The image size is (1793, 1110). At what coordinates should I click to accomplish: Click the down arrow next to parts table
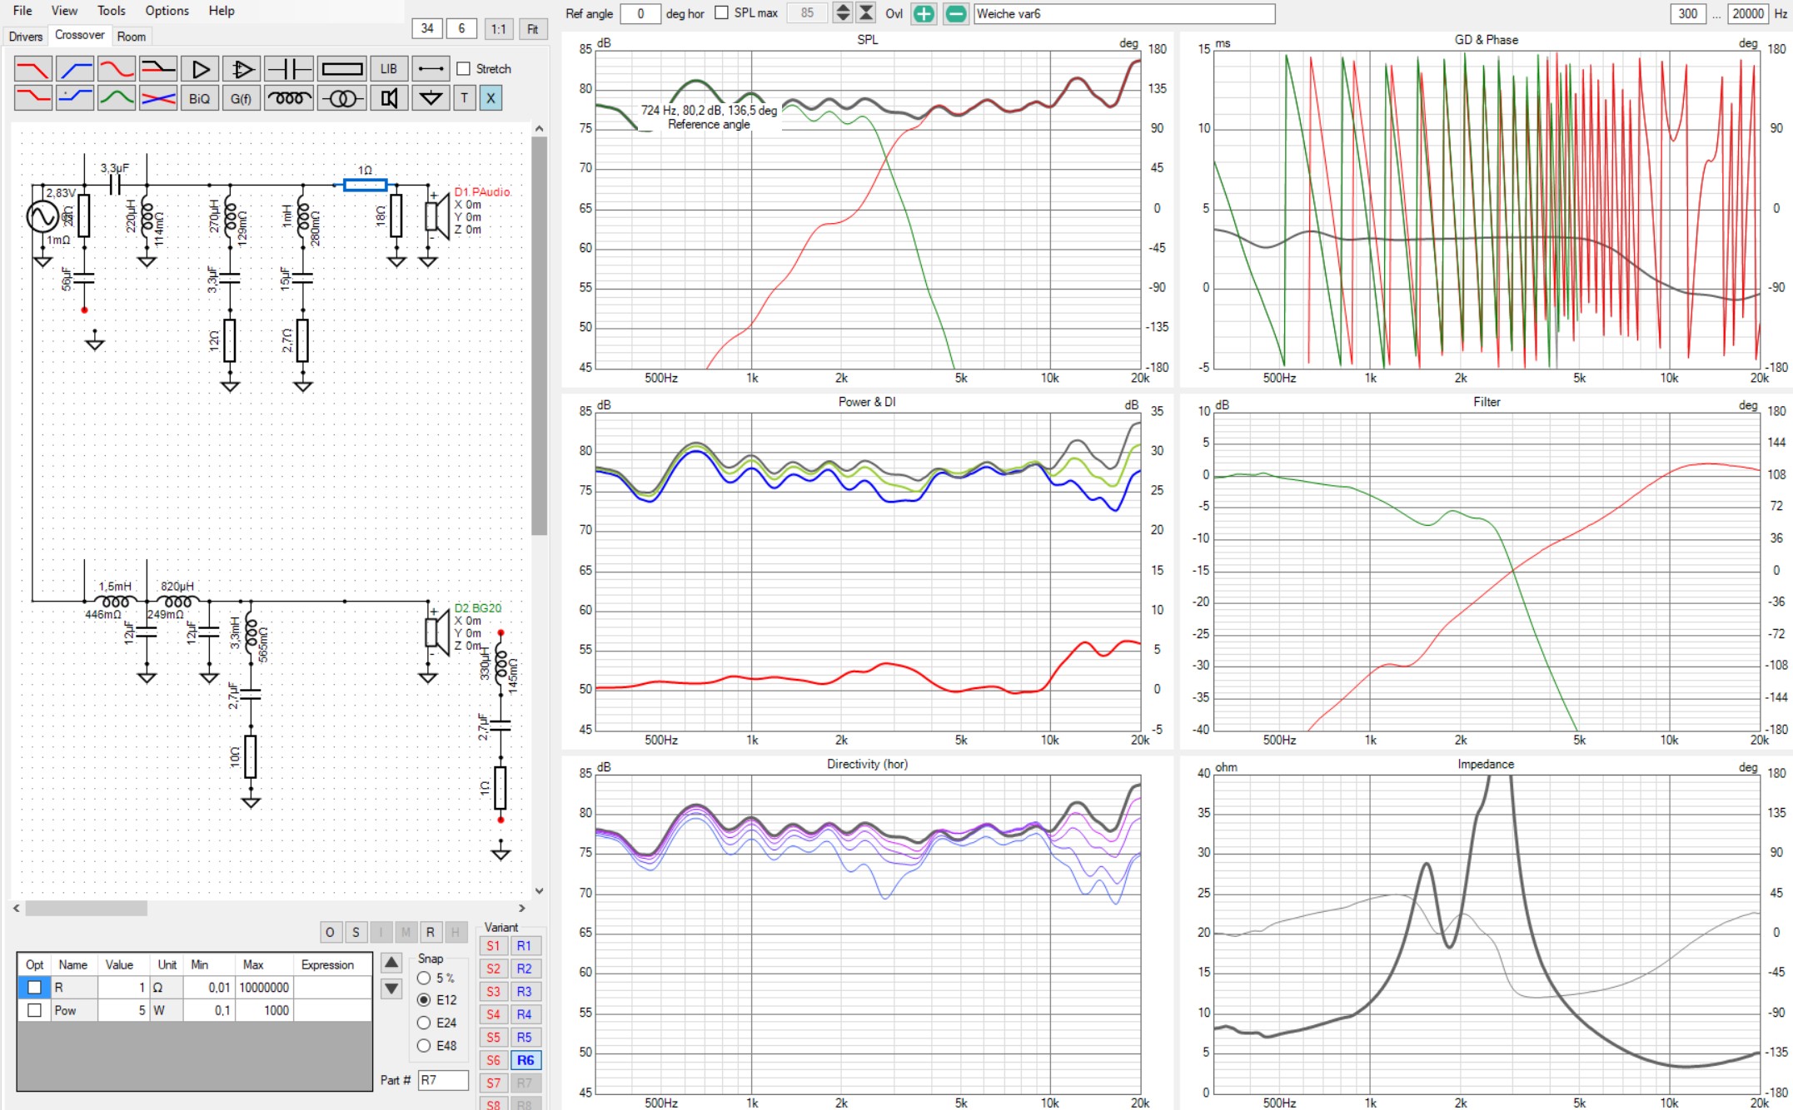[391, 989]
